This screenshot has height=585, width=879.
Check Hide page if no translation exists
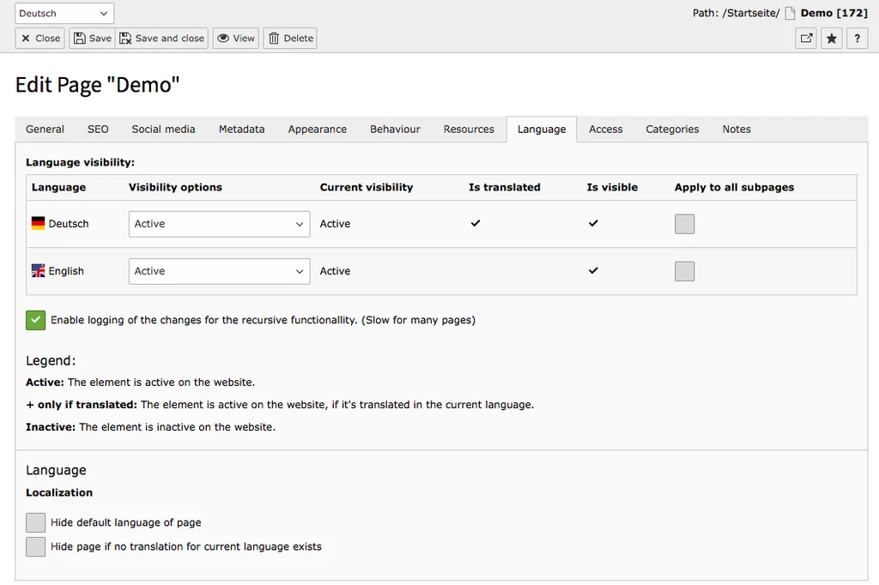click(35, 546)
